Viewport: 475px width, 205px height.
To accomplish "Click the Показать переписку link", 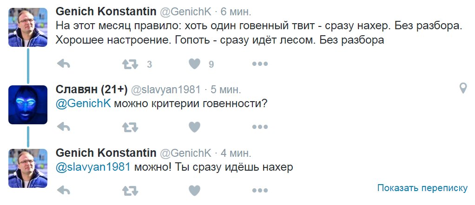I will 422,188.
